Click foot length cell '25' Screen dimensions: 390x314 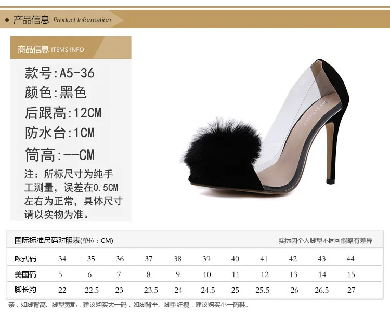point(235,290)
